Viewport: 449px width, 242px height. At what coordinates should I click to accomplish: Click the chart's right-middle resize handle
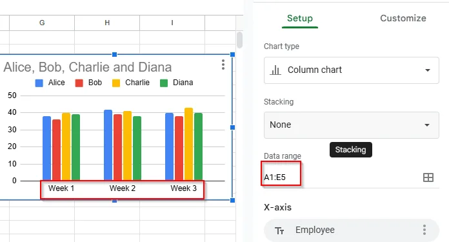pyautogui.click(x=232, y=127)
